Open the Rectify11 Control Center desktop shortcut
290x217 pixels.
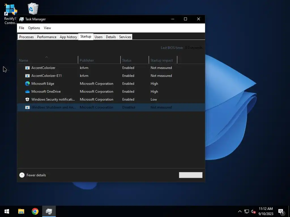pos(10,14)
